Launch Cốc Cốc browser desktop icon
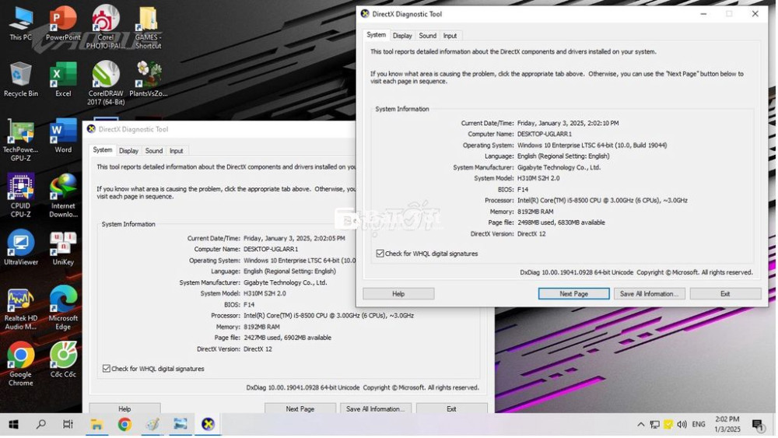The image size is (778, 438). [63, 361]
